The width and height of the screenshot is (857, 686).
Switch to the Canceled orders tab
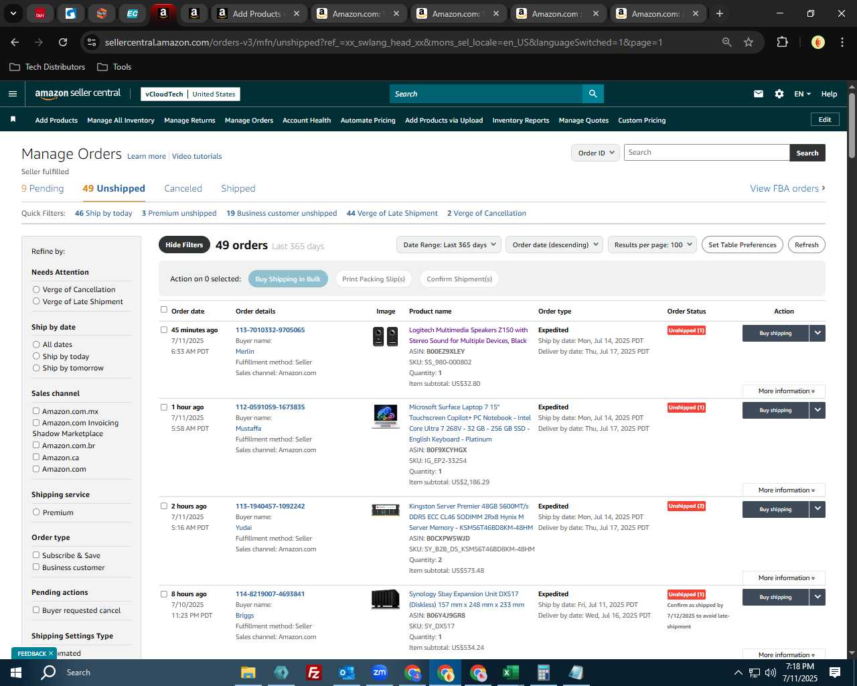coord(183,188)
